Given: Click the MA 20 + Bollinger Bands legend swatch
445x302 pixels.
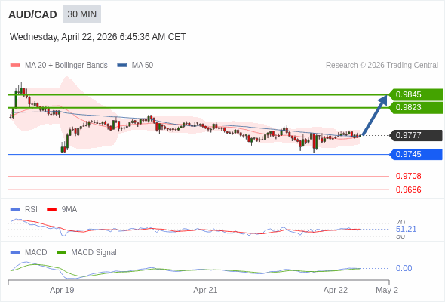Looking at the screenshot, I should click(x=15, y=66).
